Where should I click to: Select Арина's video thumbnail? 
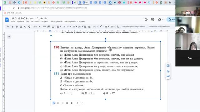[187, 41]
